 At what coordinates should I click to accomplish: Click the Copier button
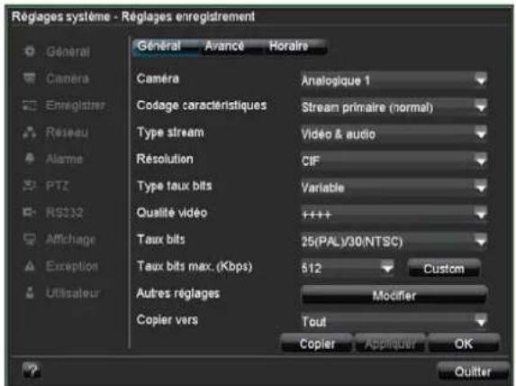point(317,344)
